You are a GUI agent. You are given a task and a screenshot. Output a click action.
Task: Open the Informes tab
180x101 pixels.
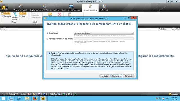(x=104, y=8)
